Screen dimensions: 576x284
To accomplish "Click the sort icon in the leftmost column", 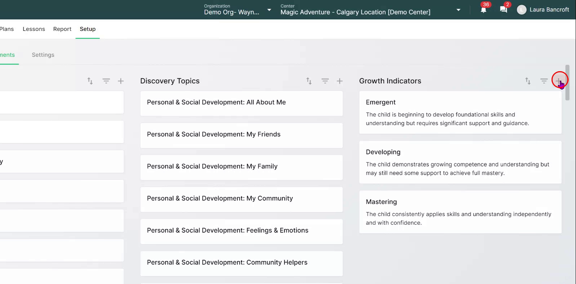I will click(90, 81).
